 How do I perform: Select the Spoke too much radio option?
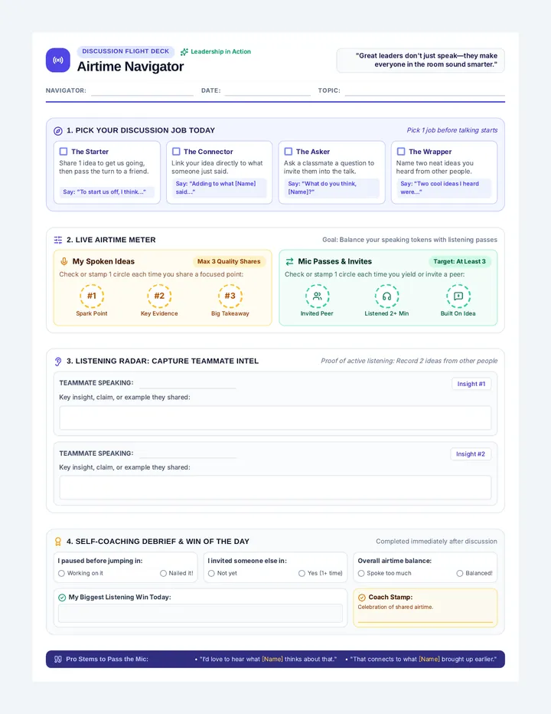[x=361, y=573]
